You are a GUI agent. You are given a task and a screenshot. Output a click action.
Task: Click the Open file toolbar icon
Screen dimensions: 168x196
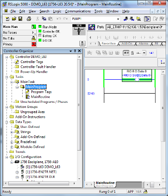[14, 19]
